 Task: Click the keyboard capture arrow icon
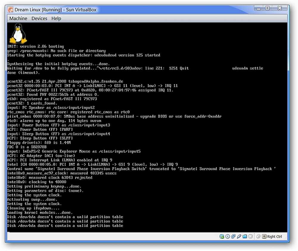click(x=264, y=236)
